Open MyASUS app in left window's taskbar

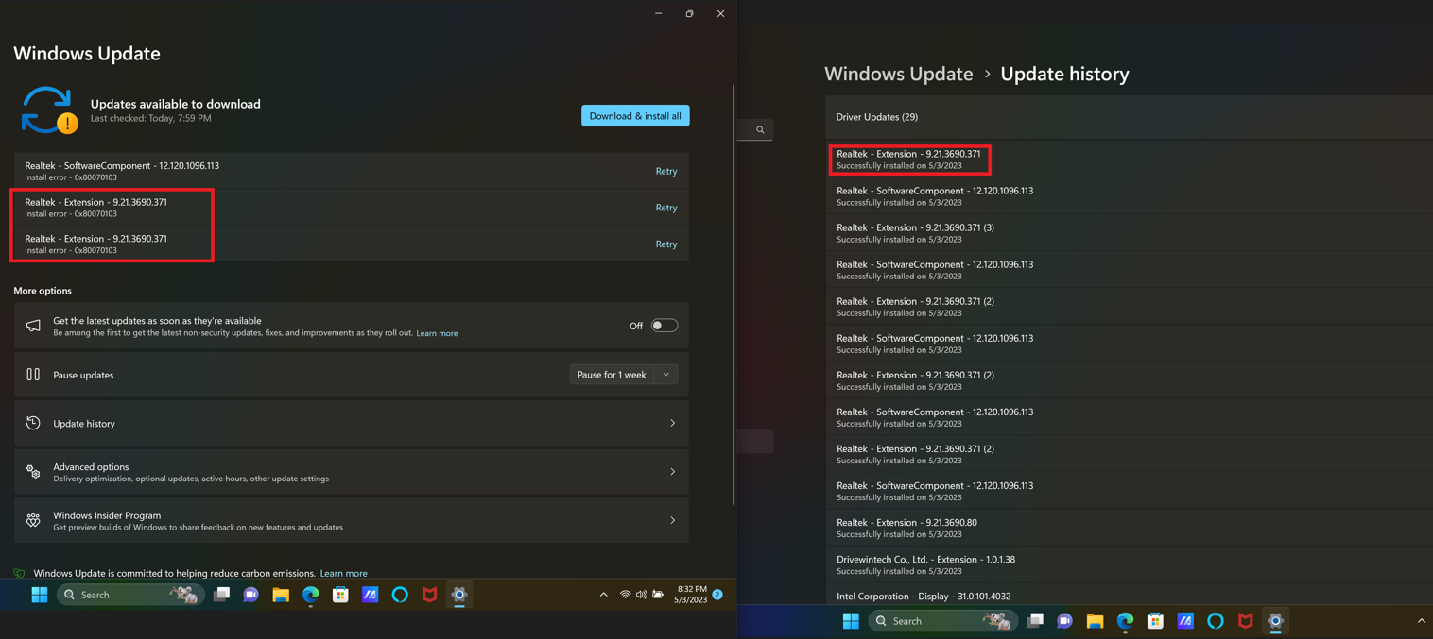click(x=371, y=595)
